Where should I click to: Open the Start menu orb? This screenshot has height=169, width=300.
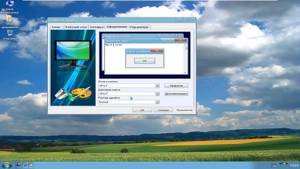pyautogui.click(x=7, y=165)
